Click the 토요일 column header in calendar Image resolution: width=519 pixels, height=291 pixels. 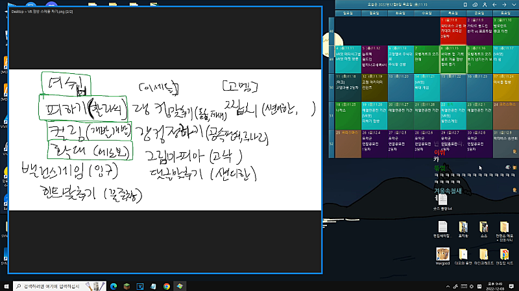[506, 13]
